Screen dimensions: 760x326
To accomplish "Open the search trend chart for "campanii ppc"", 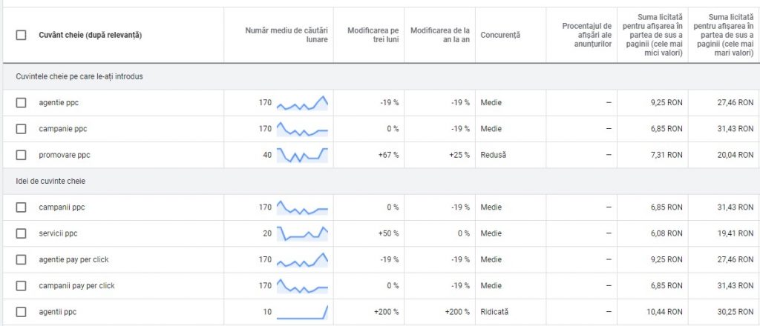I will [302, 208].
